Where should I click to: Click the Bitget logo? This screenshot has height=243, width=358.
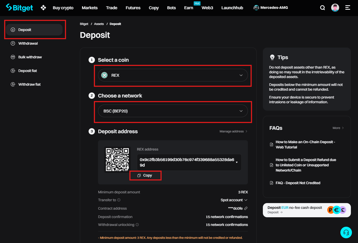[x=19, y=7]
